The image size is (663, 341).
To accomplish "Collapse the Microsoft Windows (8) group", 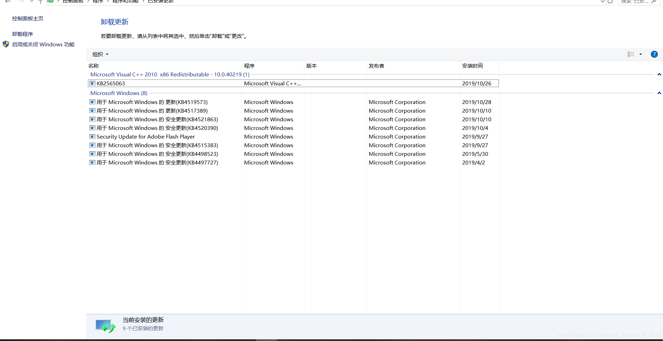I will [x=659, y=93].
